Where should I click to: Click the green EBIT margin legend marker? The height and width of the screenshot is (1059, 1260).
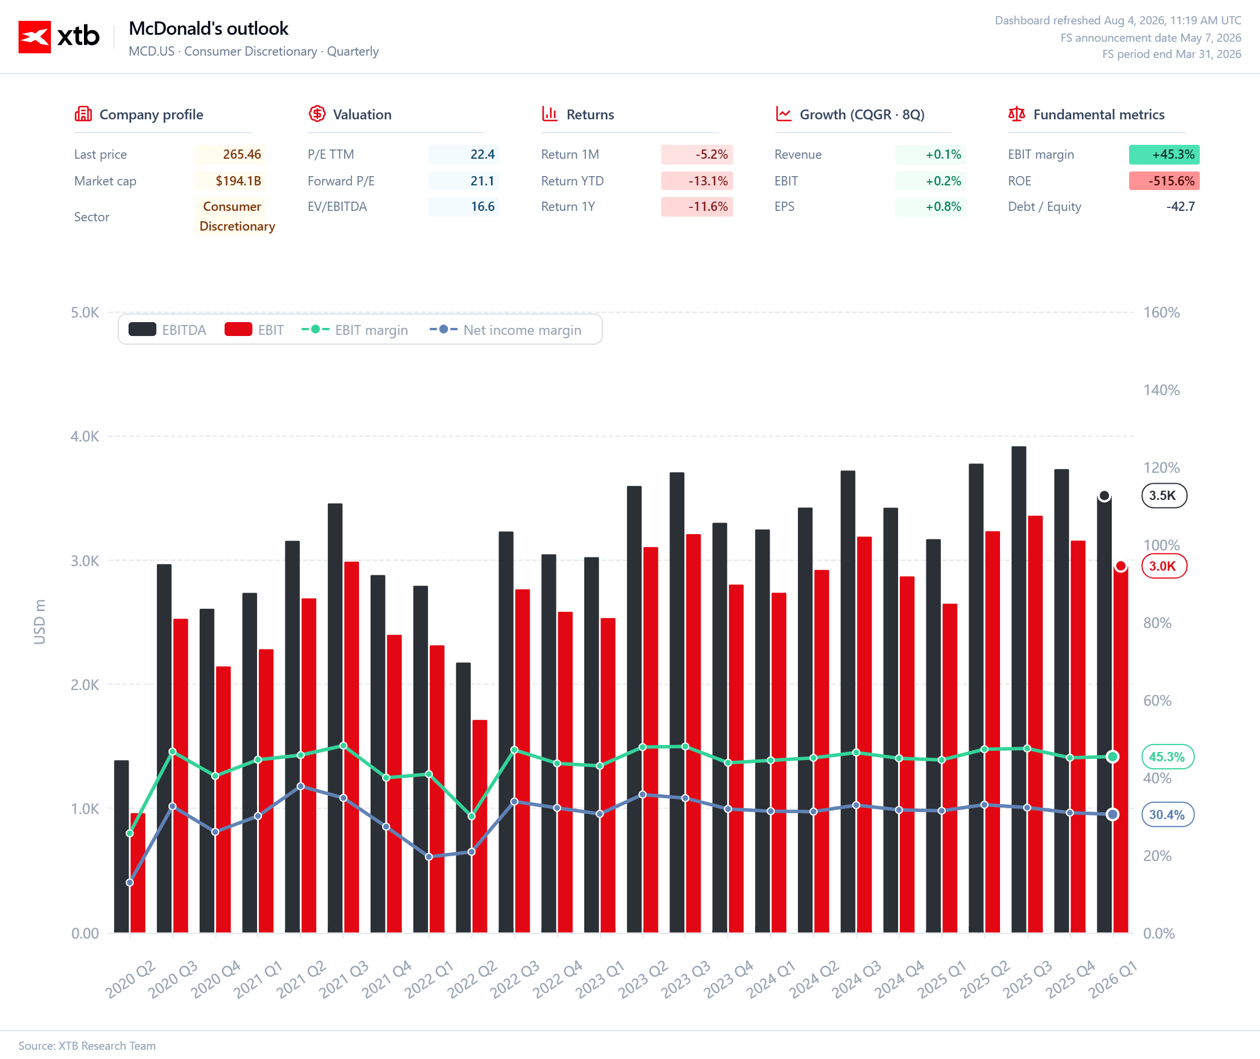click(315, 330)
